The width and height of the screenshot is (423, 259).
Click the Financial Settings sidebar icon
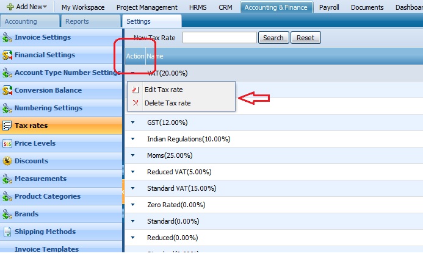coord(7,55)
